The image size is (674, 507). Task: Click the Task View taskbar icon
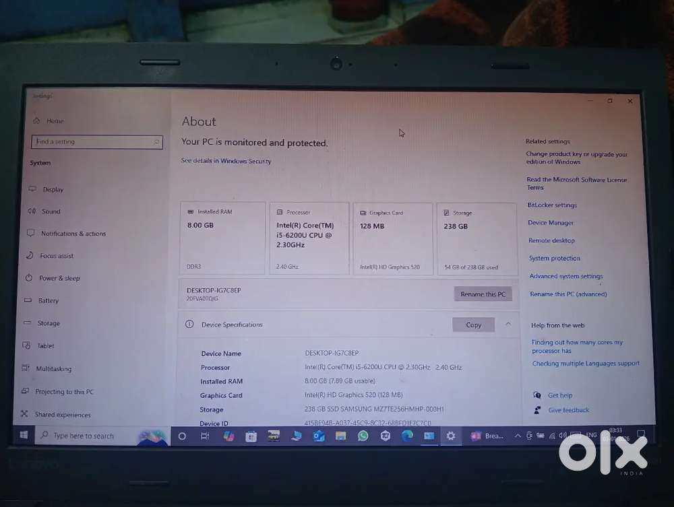click(x=205, y=436)
